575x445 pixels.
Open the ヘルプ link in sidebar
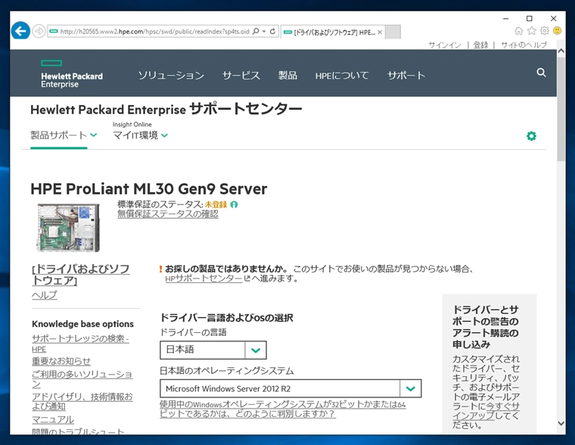(45, 295)
